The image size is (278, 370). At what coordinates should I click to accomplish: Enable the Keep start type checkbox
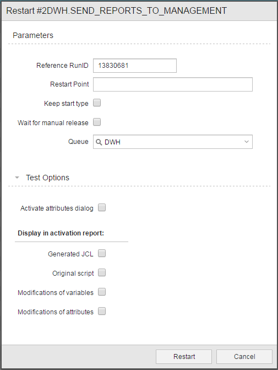click(97, 103)
